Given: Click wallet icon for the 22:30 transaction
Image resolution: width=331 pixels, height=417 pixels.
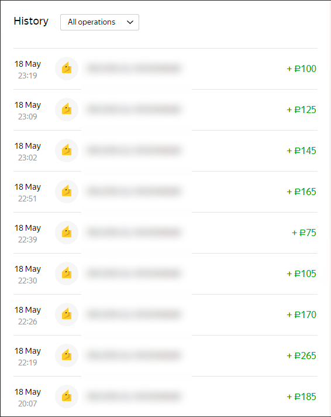Looking at the screenshot, I should coord(67,274).
